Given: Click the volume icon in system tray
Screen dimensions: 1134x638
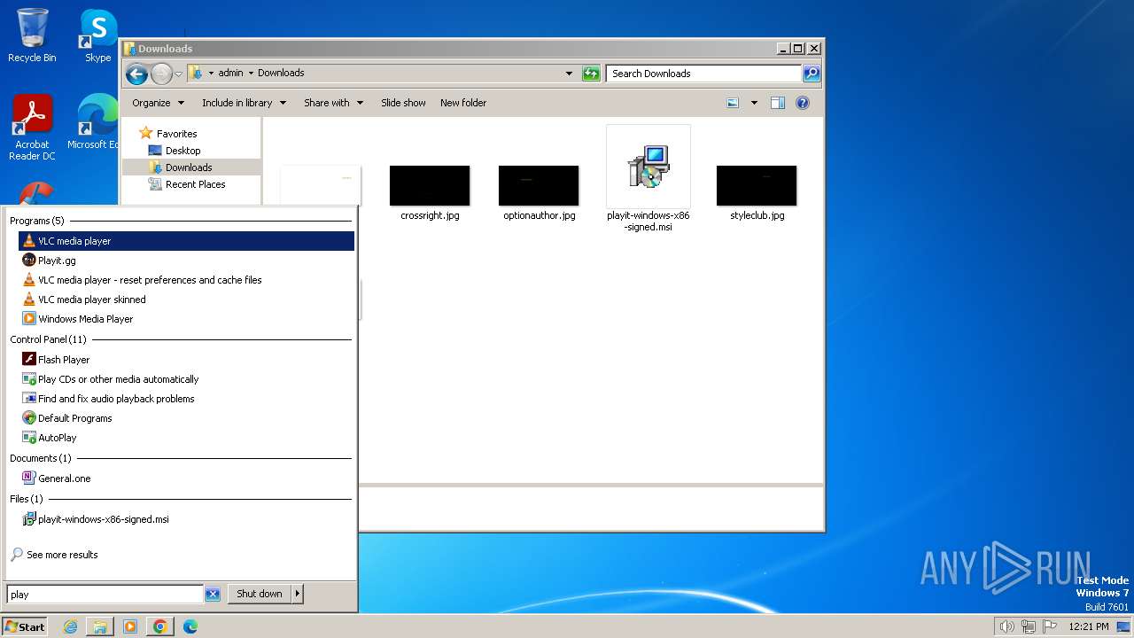Looking at the screenshot, I should click(x=1006, y=626).
